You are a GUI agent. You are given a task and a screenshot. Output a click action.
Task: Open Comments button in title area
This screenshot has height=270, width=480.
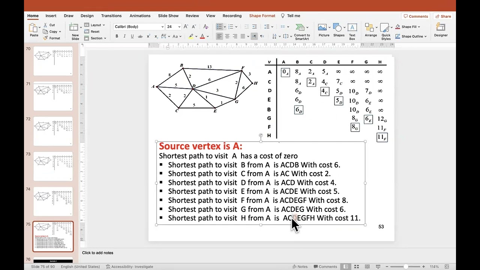[x=415, y=16]
